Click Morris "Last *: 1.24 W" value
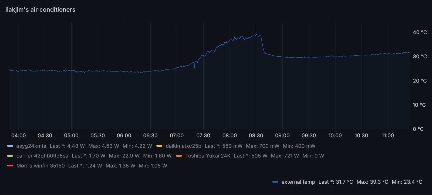 (85, 166)
